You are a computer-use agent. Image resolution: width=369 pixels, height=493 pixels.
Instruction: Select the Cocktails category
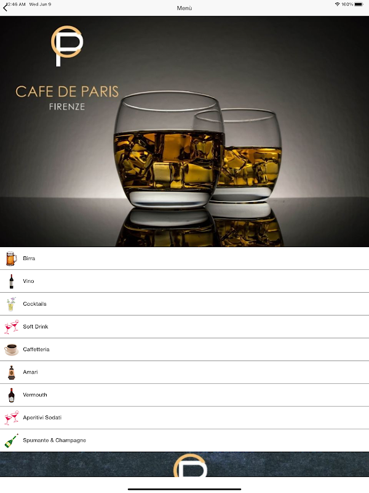(184, 304)
